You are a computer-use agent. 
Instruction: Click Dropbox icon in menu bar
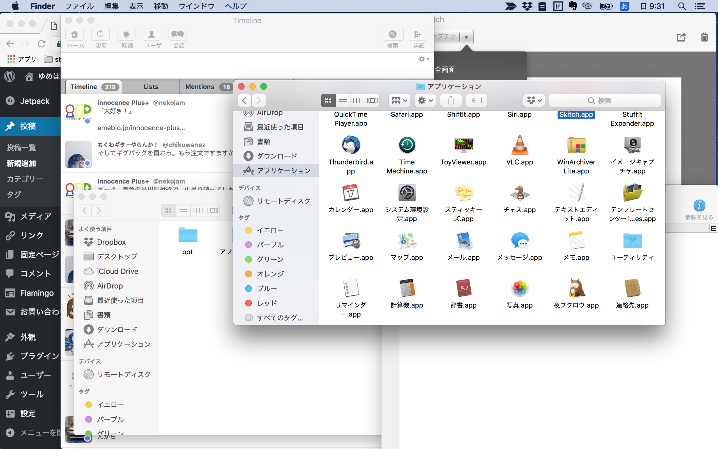click(527, 6)
